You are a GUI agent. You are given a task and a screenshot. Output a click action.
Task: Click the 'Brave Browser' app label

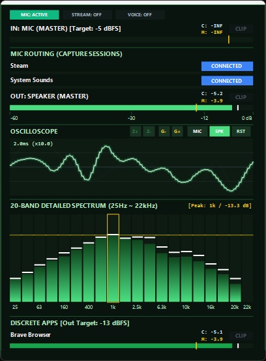(31, 335)
